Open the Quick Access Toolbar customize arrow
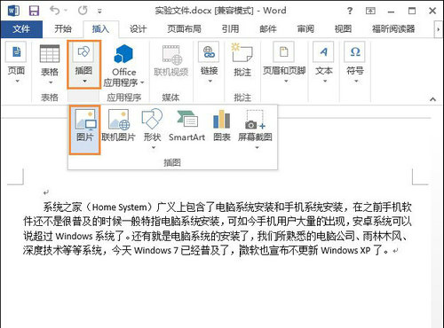The image size is (444, 328). pos(99,12)
